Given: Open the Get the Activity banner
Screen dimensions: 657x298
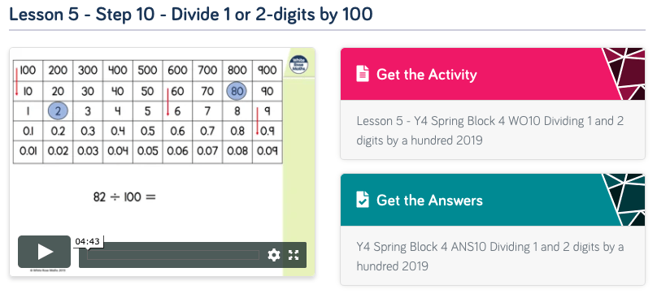Looking at the screenshot, I should pyautogui.click(x=493, y=74).
